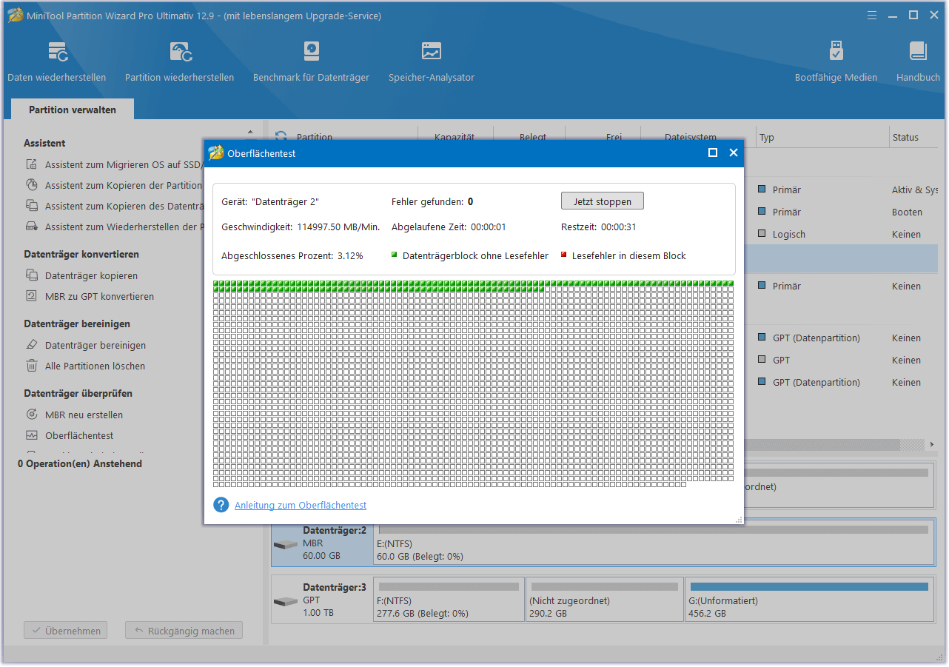Click the green Datenträgerblock ohne Lesefehler swatch
The width and height of the screenshot is (949, 667).
coord(394,255)
